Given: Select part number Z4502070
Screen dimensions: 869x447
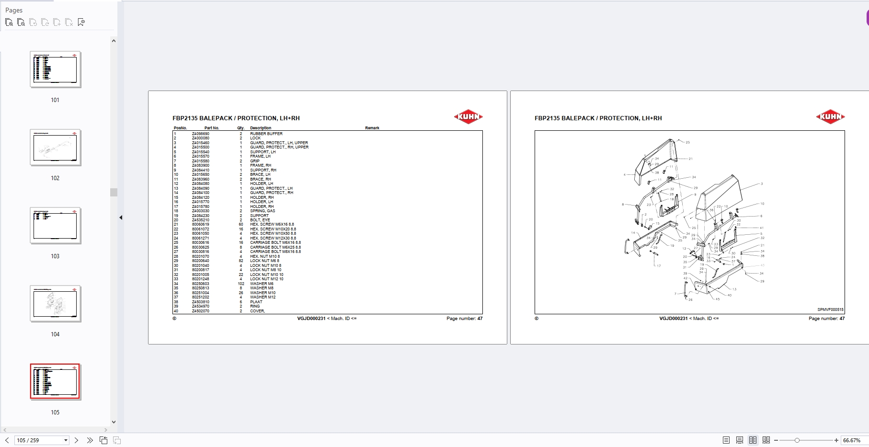Looking at the screenshot, I should (x=201, y=311).
